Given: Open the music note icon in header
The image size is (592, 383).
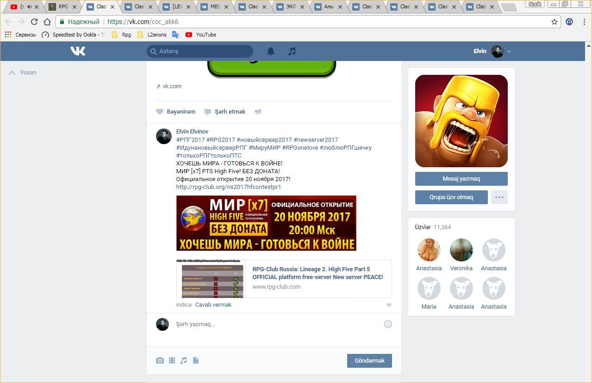Looking at the screenshot, I should (292, 51).
